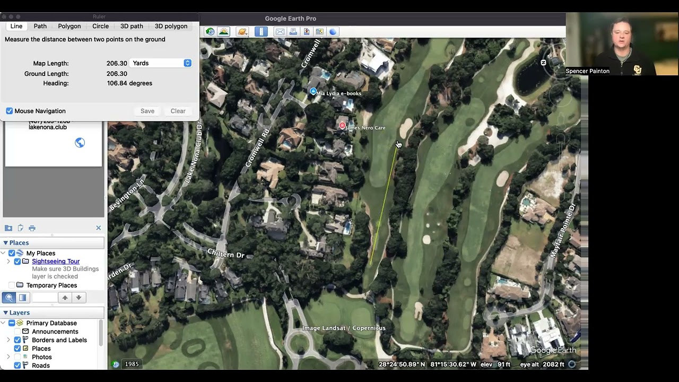Click the Heading value 106.84 degrees

[129, 83]
